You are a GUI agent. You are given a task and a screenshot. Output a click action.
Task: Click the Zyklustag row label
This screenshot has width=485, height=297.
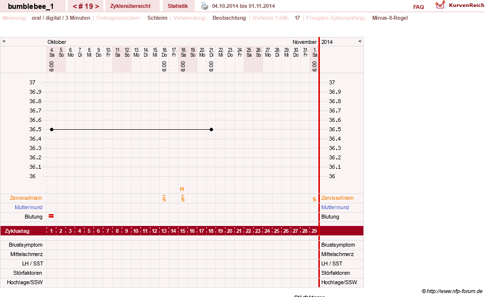coord(17,231)
